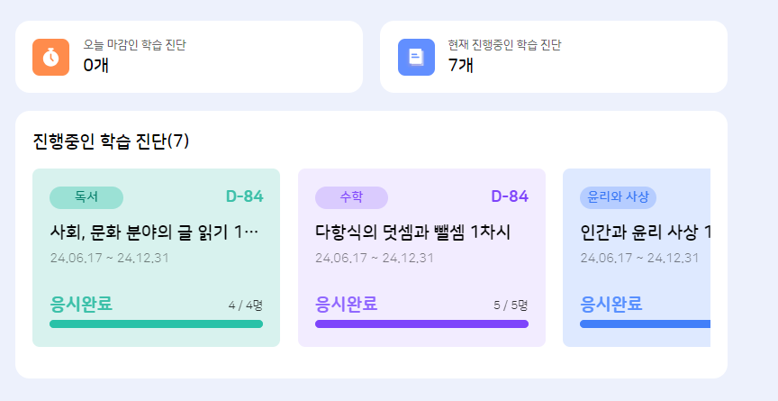Screen dimensions: 778x401
Task: Select the 독서 subject tag
Action: [86, 197]
